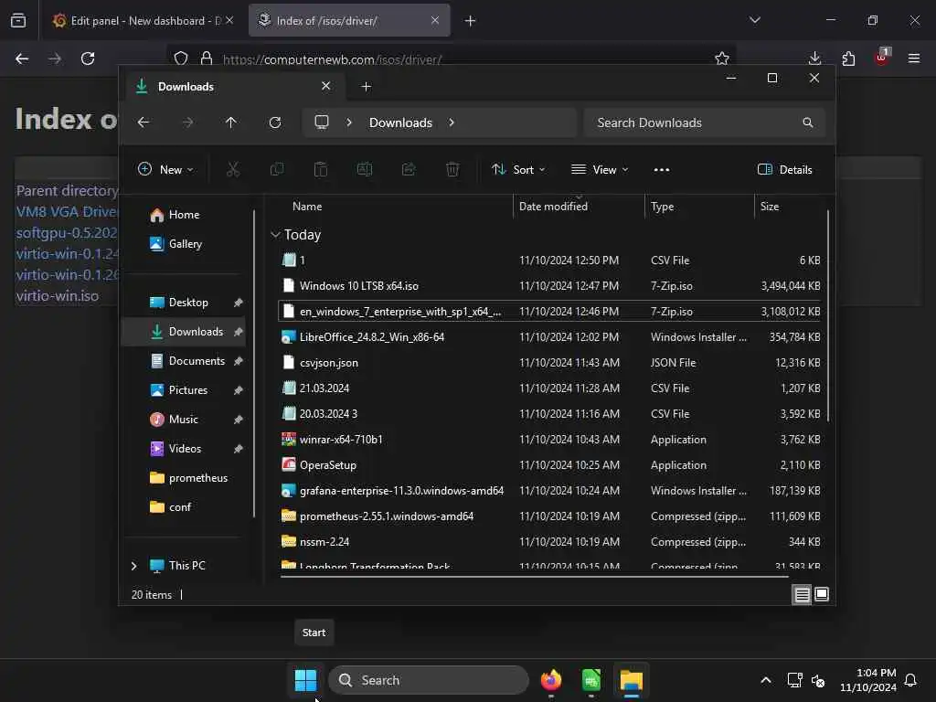Select the Index of /isos/driver/ tab
936x702 pixels.
pos(349,20)
